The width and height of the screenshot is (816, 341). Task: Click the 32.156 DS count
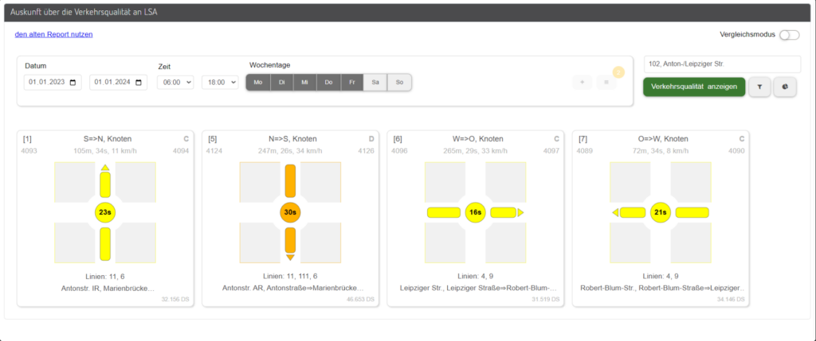click(x=175, y=300)
